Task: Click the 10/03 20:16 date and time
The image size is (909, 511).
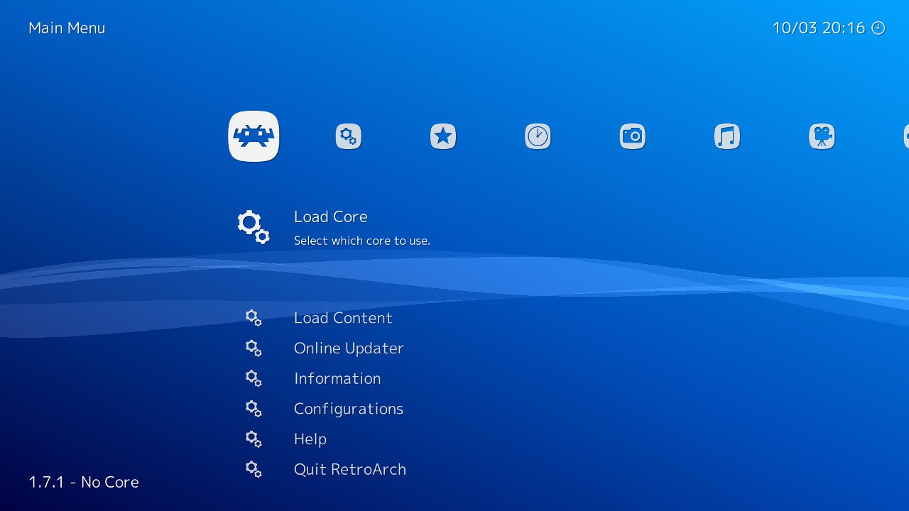Action: tap(819, 28)
